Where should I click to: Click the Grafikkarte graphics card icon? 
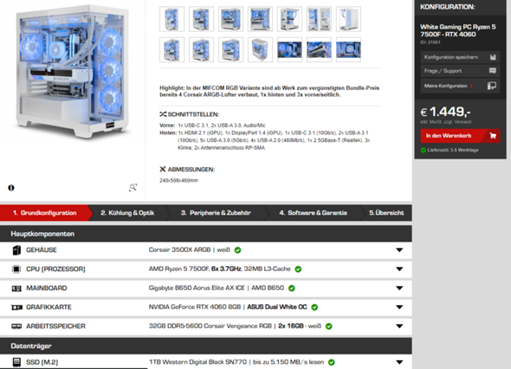click(16, 307)
